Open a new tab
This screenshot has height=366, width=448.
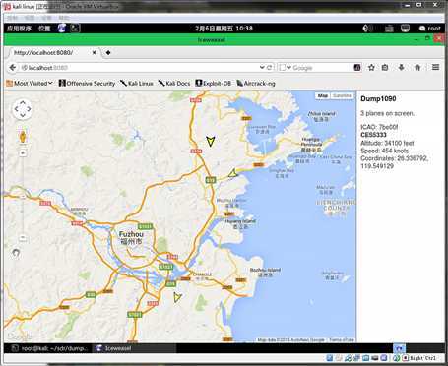108,52
